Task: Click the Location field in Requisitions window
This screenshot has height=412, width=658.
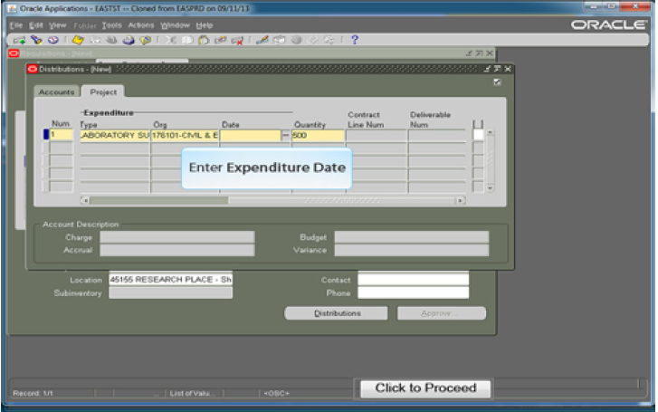Action: (170, 280)
